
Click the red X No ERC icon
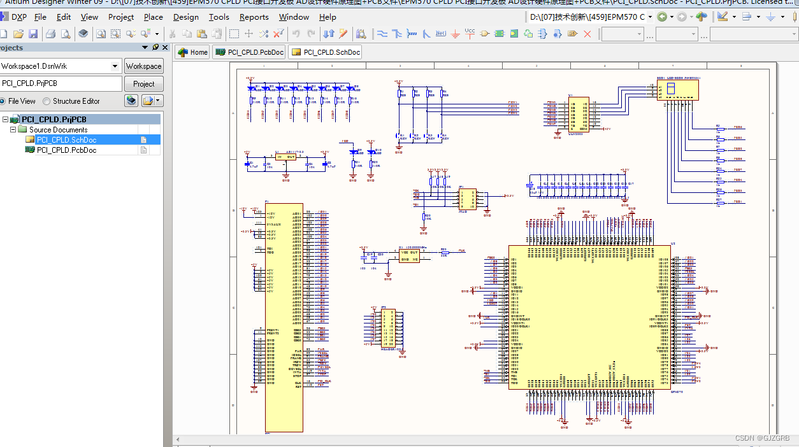point(587,34)
